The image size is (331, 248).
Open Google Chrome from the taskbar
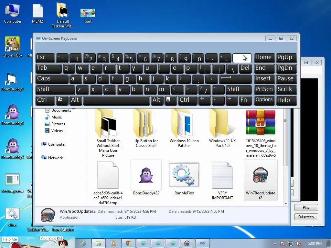tap(128, 243)
